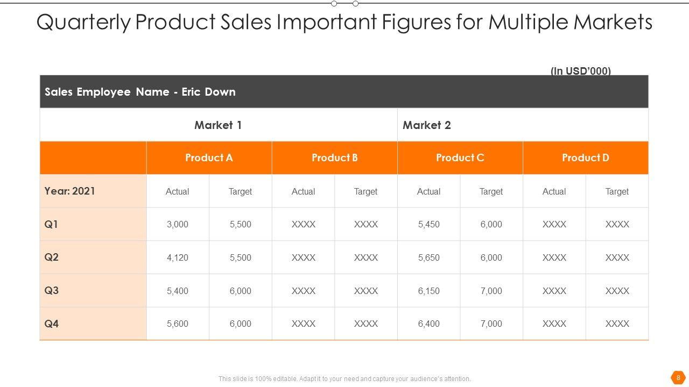Click the footer '100% editable' text
The width and height of the screenshot is (689, 387).
point(344,379)
